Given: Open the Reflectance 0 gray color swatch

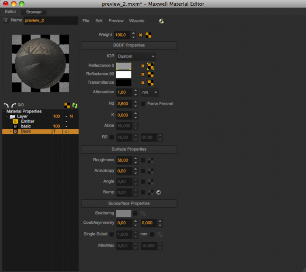Looking at the screenshot, I should point(124,66).
